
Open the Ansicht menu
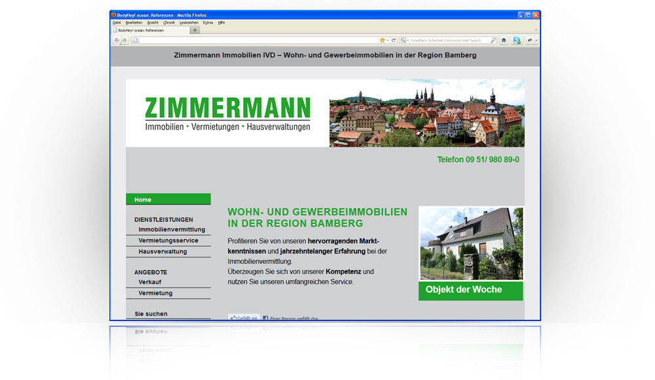[153, 22]
